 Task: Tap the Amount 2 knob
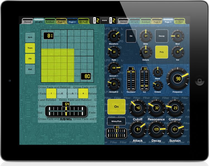114,84
